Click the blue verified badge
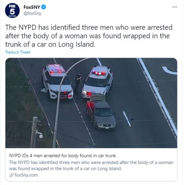 [44, 7]
